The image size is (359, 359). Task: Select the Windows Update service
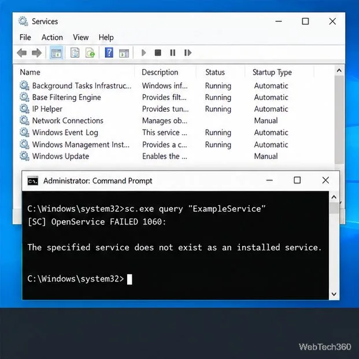click(x=61, y=156)
